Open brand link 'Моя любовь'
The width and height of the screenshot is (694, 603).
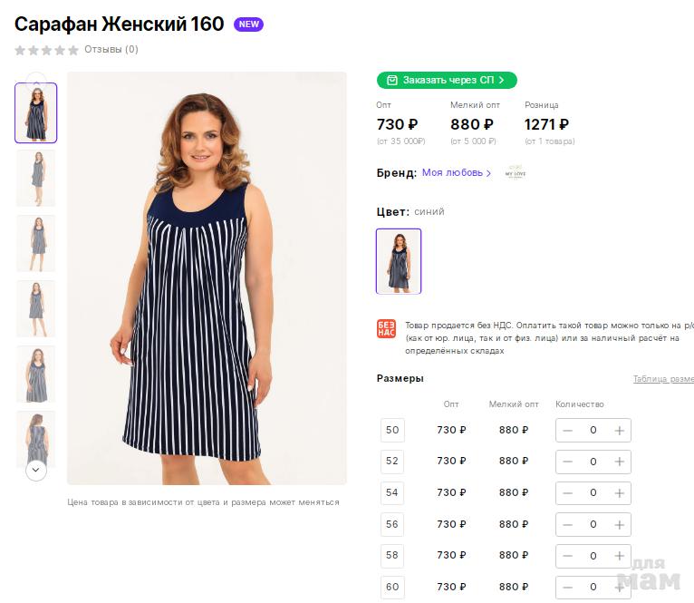tap(456, 172)
